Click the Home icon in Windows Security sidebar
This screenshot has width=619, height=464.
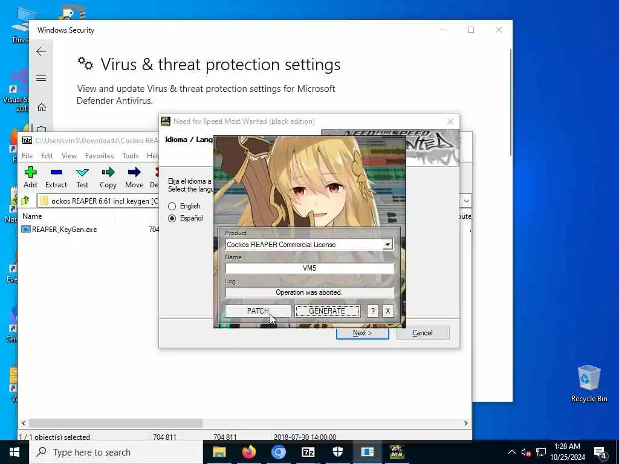42,108
